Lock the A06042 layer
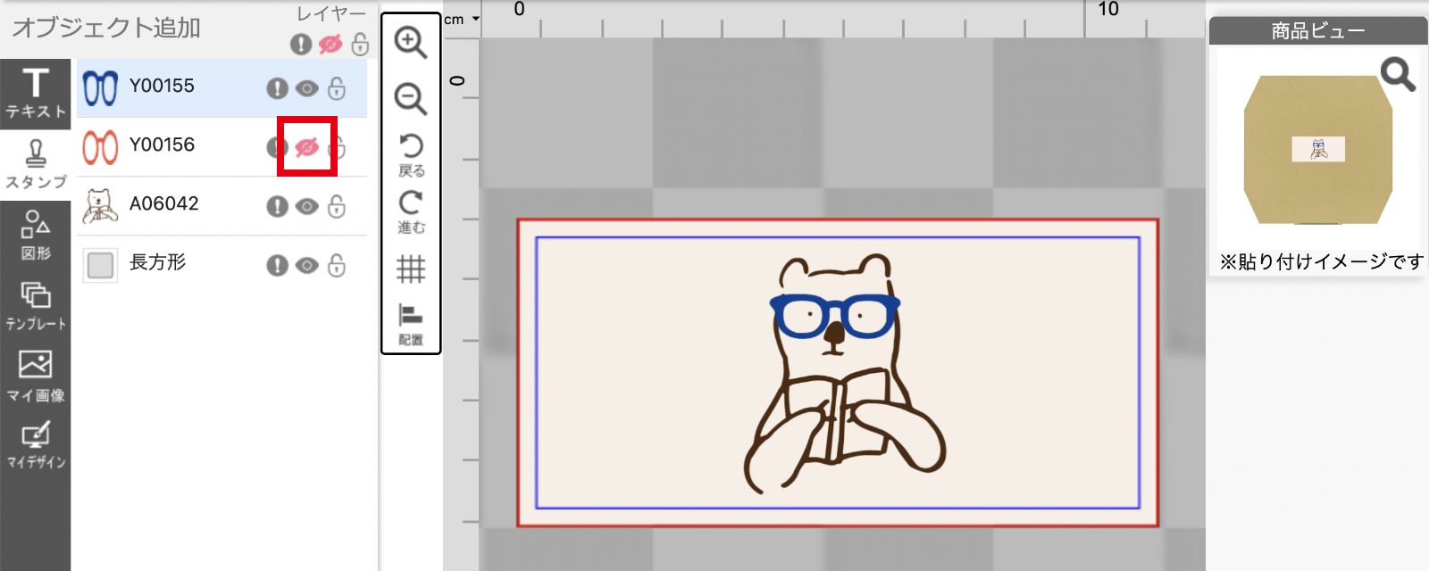 pos(337,207)
